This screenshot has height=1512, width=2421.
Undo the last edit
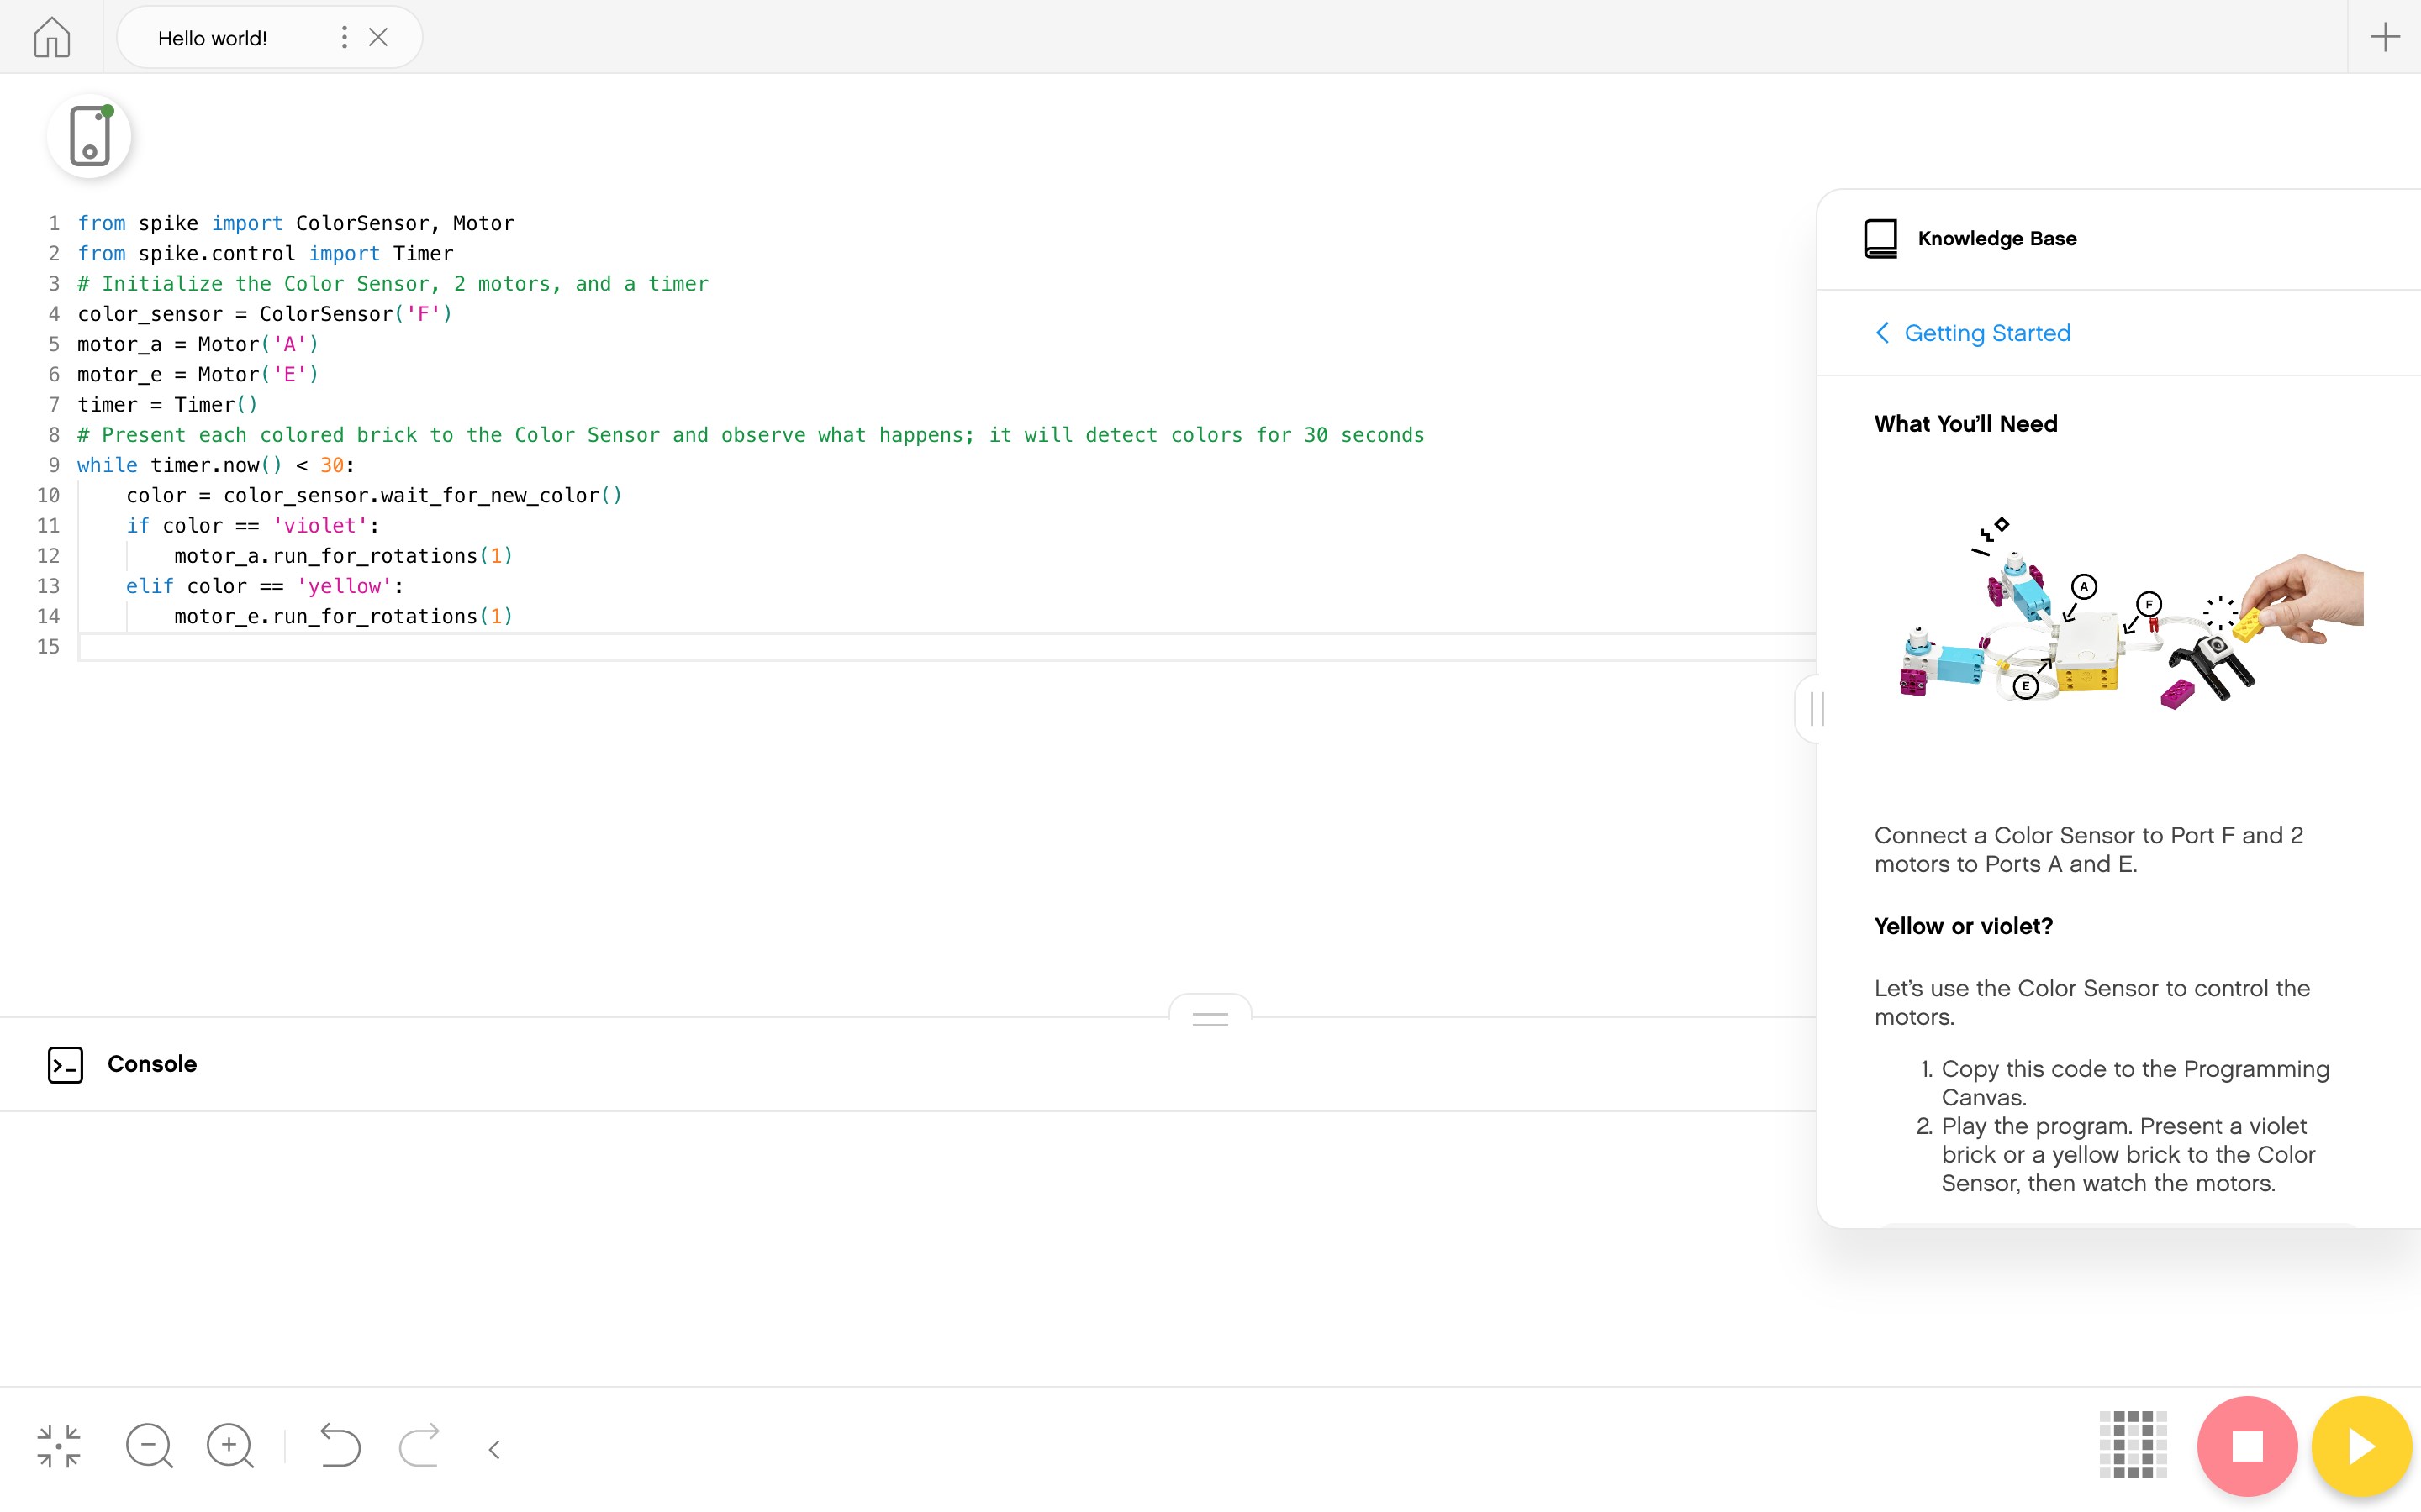pyautogui.click(x=339, y=1446)
